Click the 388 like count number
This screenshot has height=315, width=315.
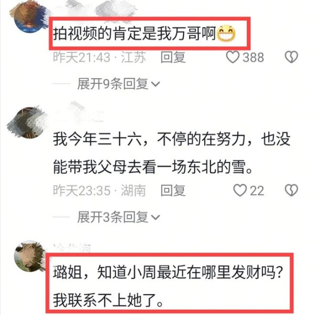pyautogui.click(x=253, y=57)
